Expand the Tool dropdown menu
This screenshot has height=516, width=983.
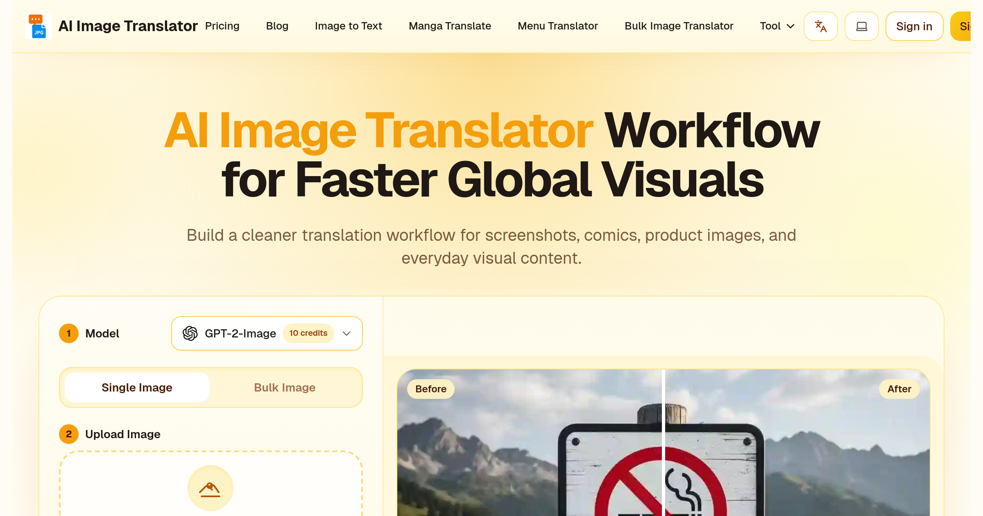[777, 26]
